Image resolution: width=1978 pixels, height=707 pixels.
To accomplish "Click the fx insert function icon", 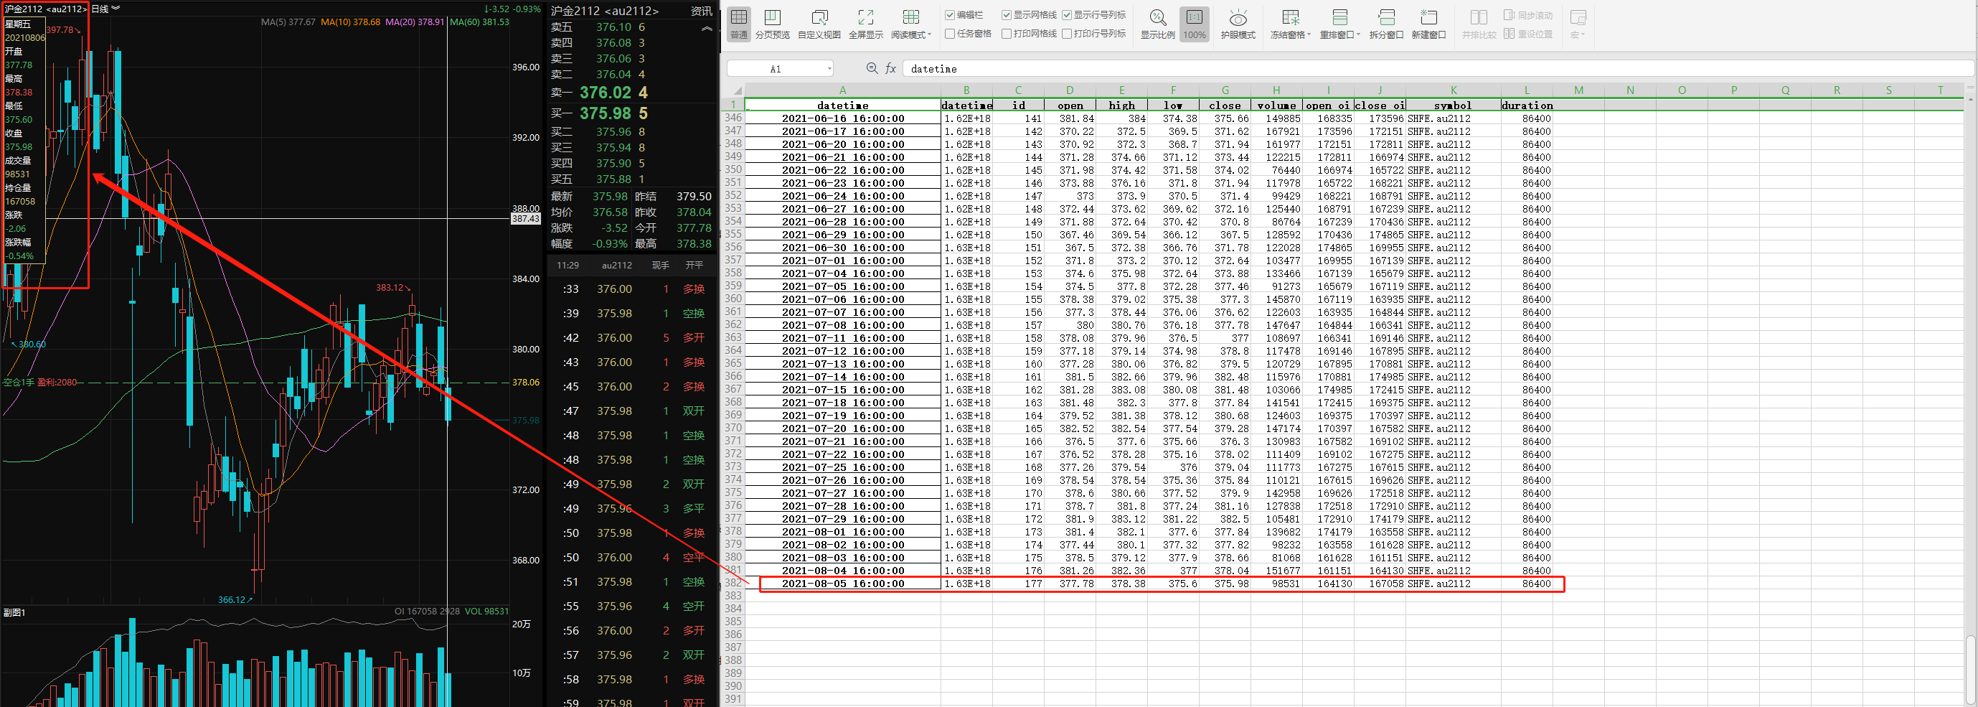I will [x=891, y=68].
